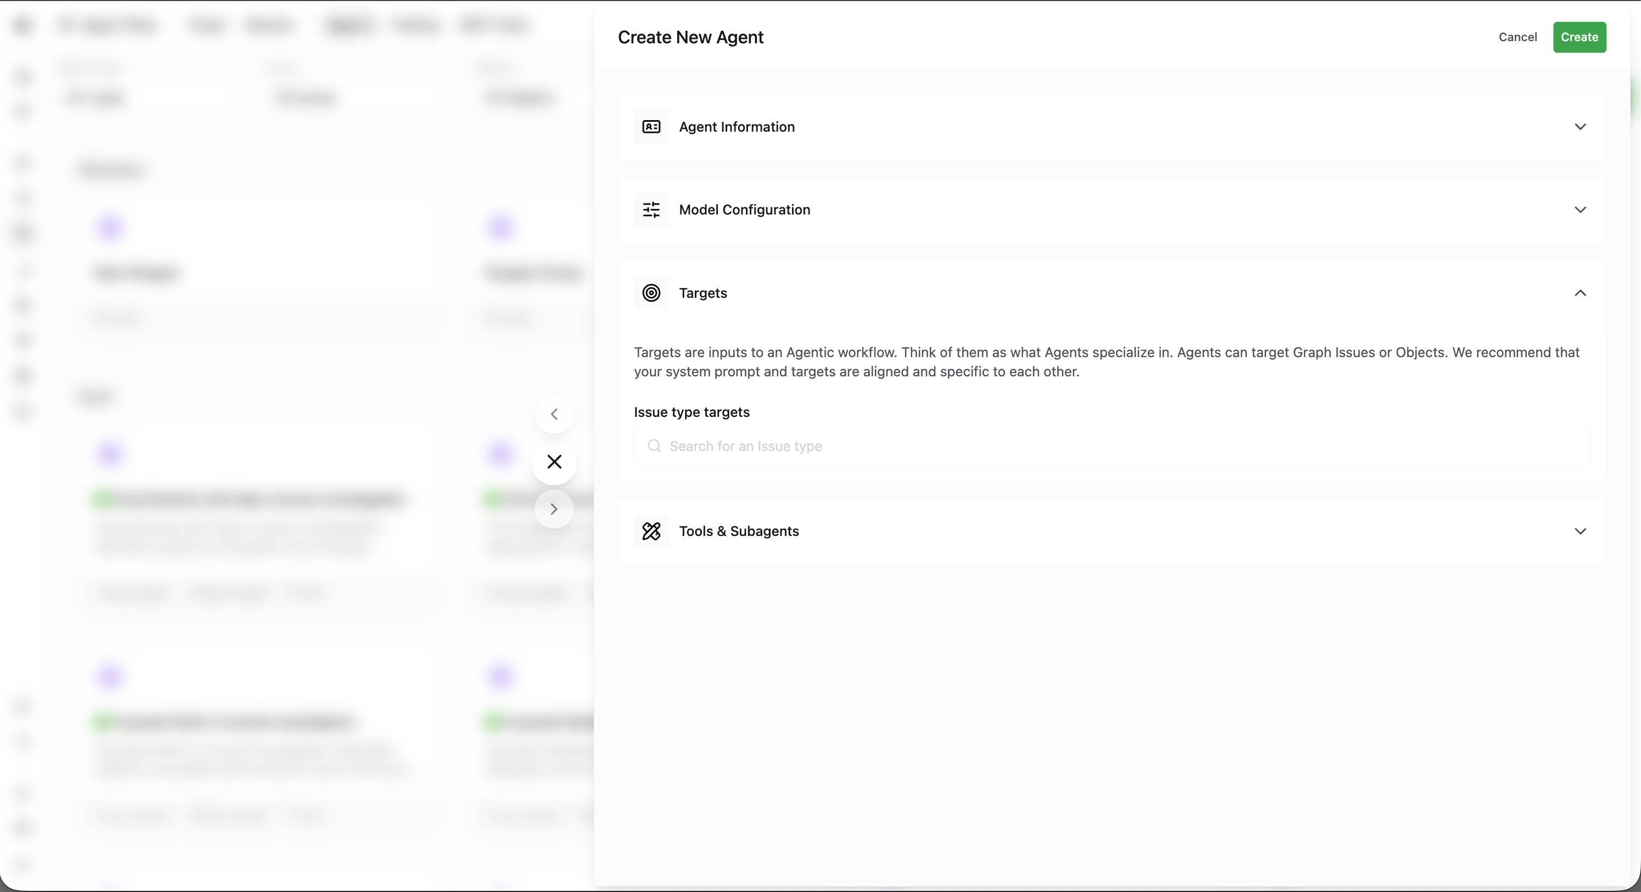Click the magnifier icon in Issue type search
The height and width of the screenshot is (892, 1641).
pos(654,445)
